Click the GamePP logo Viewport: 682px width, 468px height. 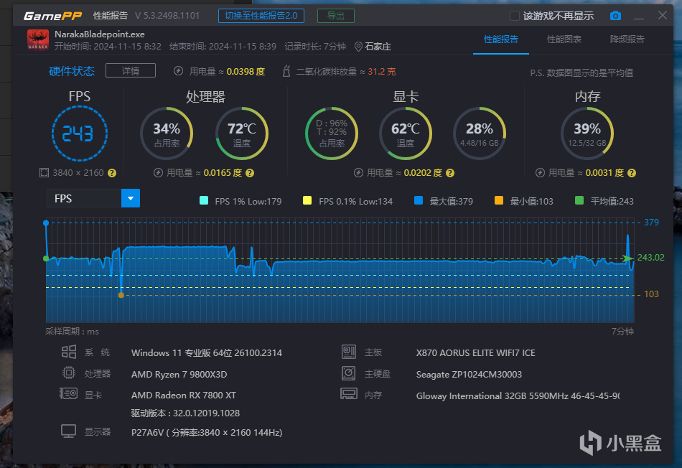tap(52, 16)
